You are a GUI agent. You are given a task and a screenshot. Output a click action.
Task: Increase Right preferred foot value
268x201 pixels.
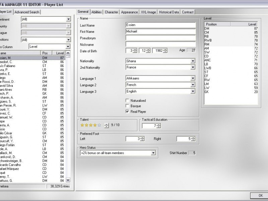pyautogui.click(x=193, y=138)
